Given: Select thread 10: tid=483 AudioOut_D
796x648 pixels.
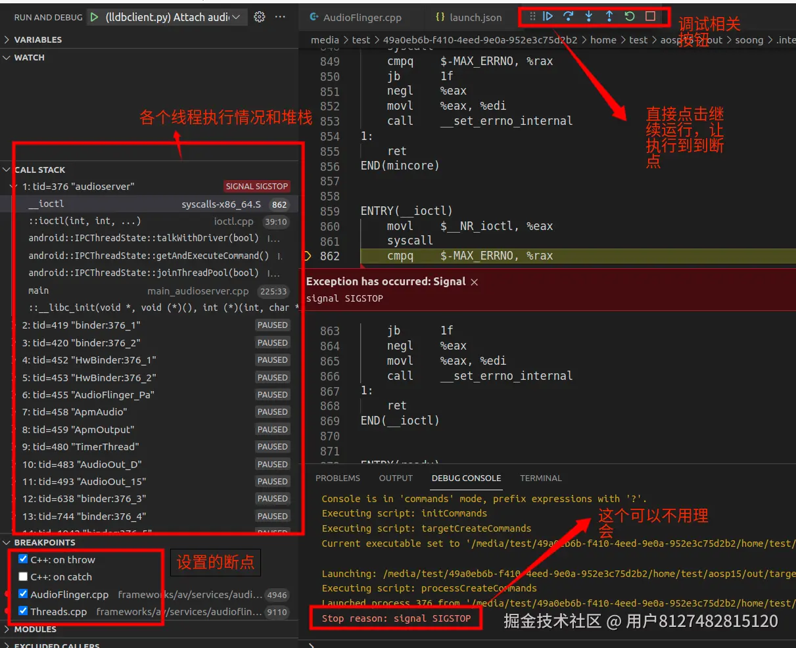Looking at the screenshot, I should click(x=149, y=464).
